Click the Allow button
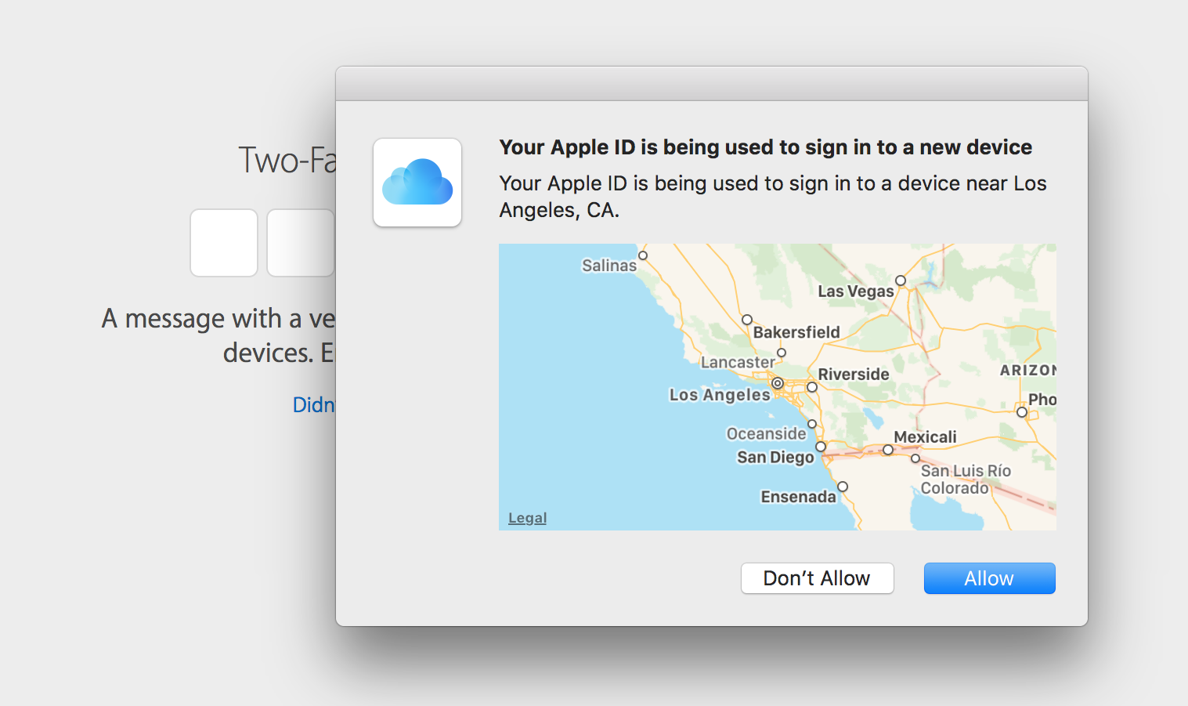 coord(989,578)
